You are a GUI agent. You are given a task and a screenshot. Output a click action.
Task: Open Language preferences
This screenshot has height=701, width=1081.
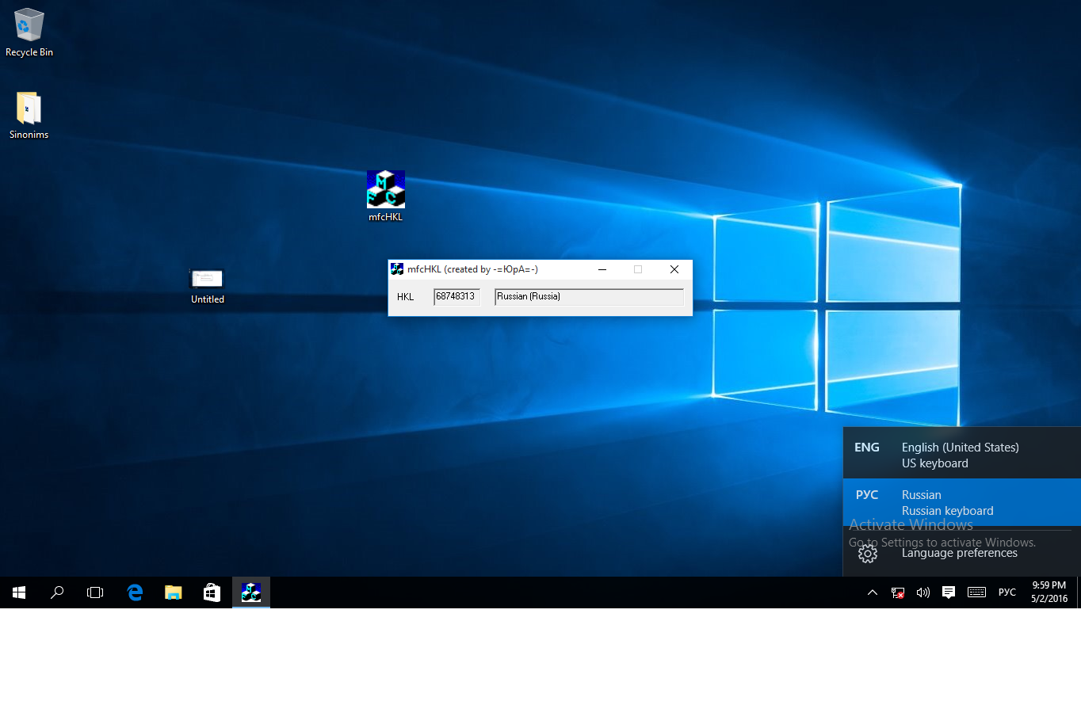959,553
